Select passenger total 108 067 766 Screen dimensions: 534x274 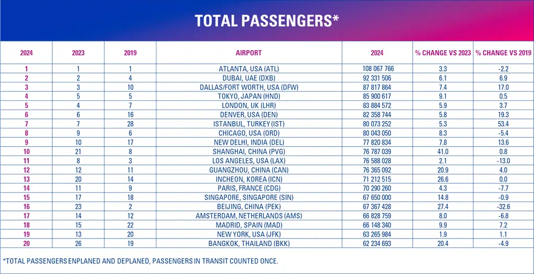(x=378, y=69)
